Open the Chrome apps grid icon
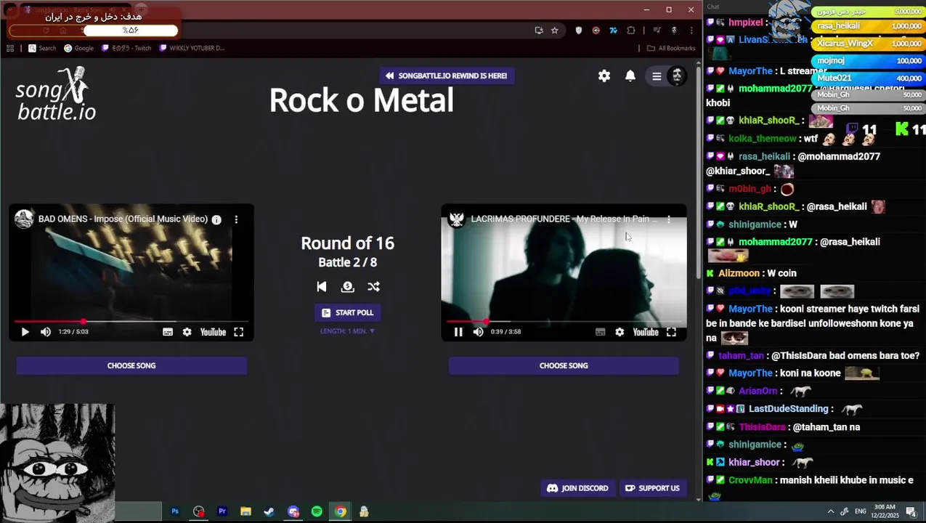Screen dimensions: 926x523 10,48
